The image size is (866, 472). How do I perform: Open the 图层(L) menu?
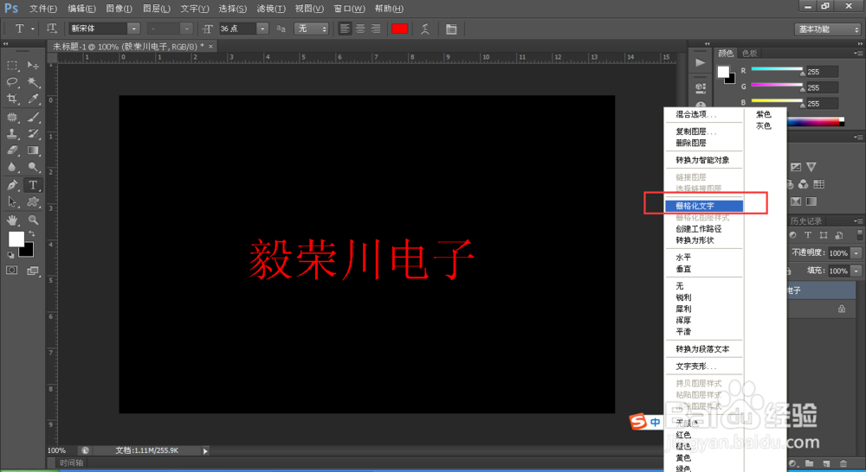(156, 9)
